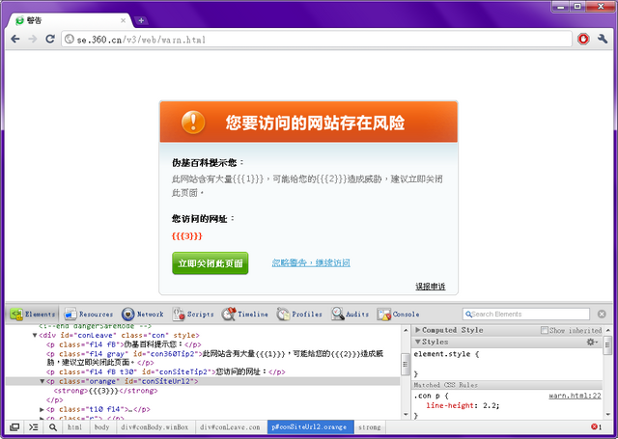Click the elements tree scrollbar down arrow
This screenshot has height=439, width=618.
tap(406, 414)
